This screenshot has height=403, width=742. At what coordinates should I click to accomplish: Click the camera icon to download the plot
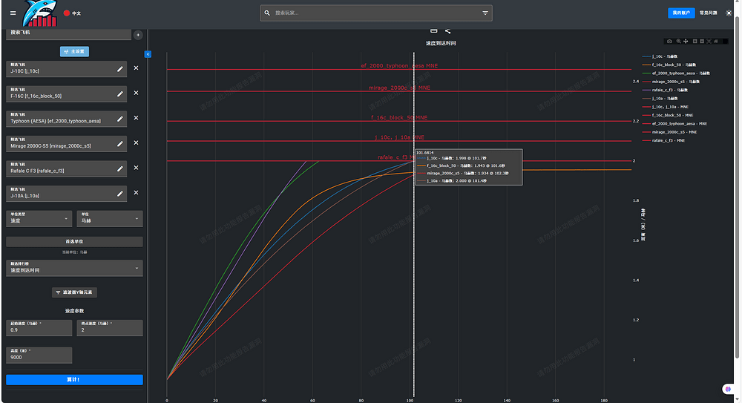pyautogui.click(x=669, y=41)
